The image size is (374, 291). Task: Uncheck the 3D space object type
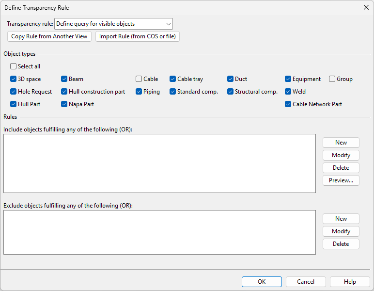[14, 79]
